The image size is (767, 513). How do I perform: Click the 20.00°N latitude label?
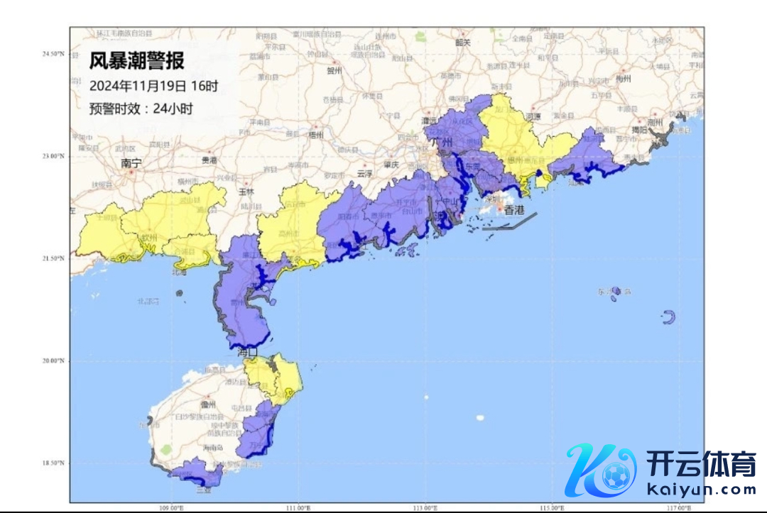[x=53, y=360]
